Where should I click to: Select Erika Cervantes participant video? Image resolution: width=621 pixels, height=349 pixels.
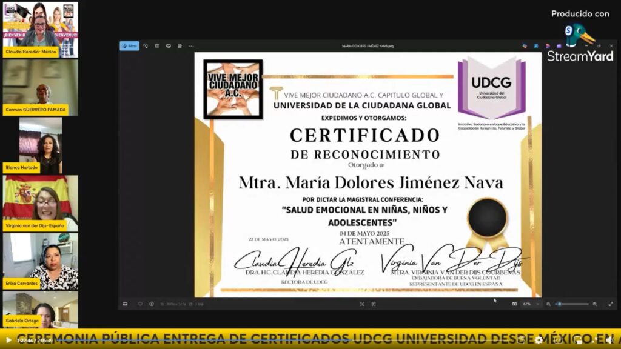click(x=41, y=261)
